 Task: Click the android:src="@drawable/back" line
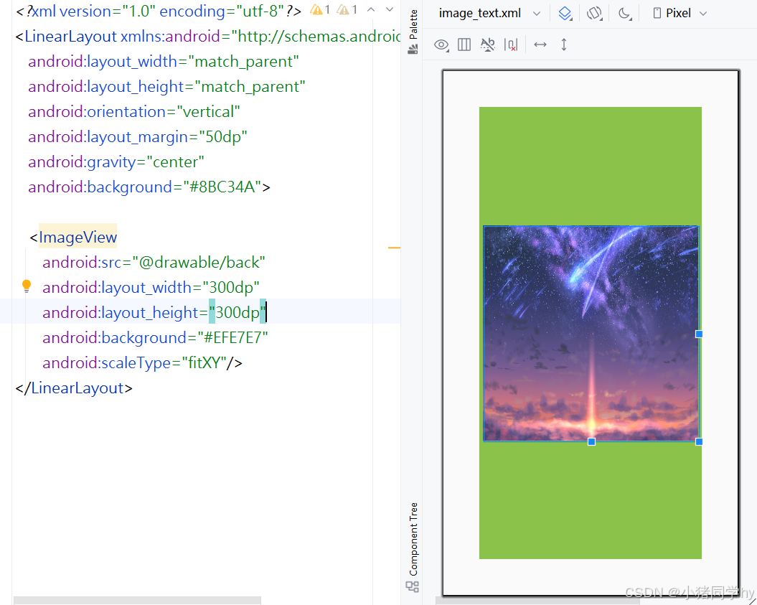pyautogui.click(x=154, y=262)
